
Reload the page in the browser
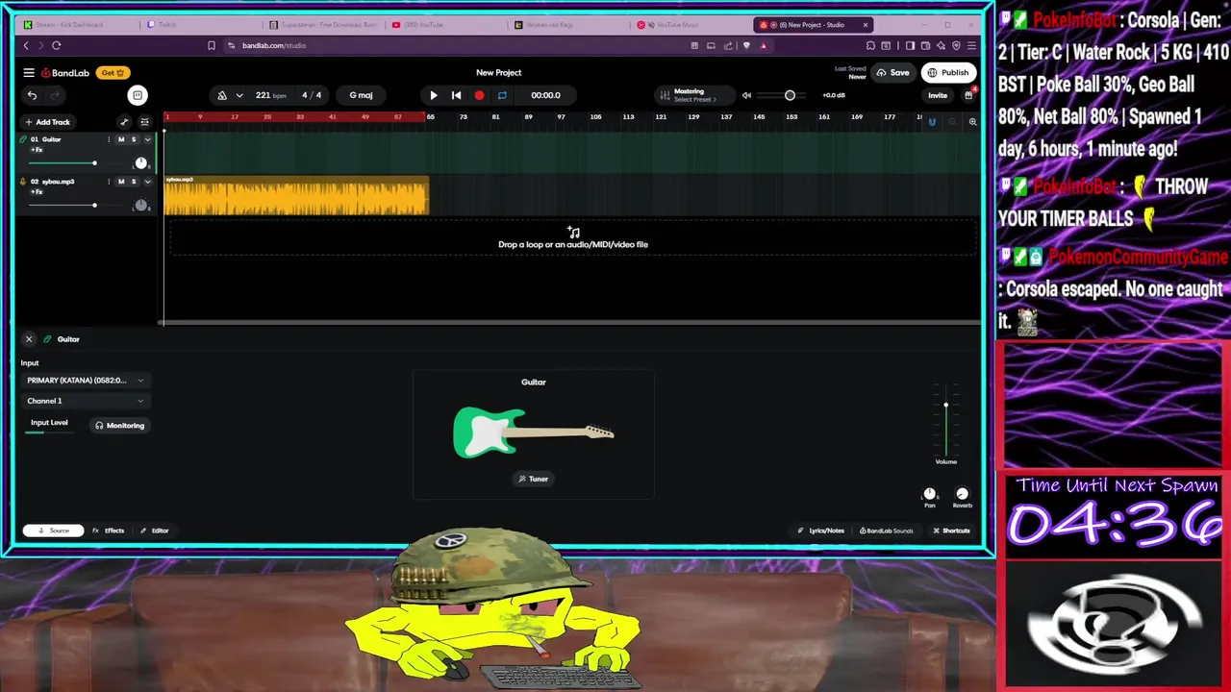click(57, 45)
